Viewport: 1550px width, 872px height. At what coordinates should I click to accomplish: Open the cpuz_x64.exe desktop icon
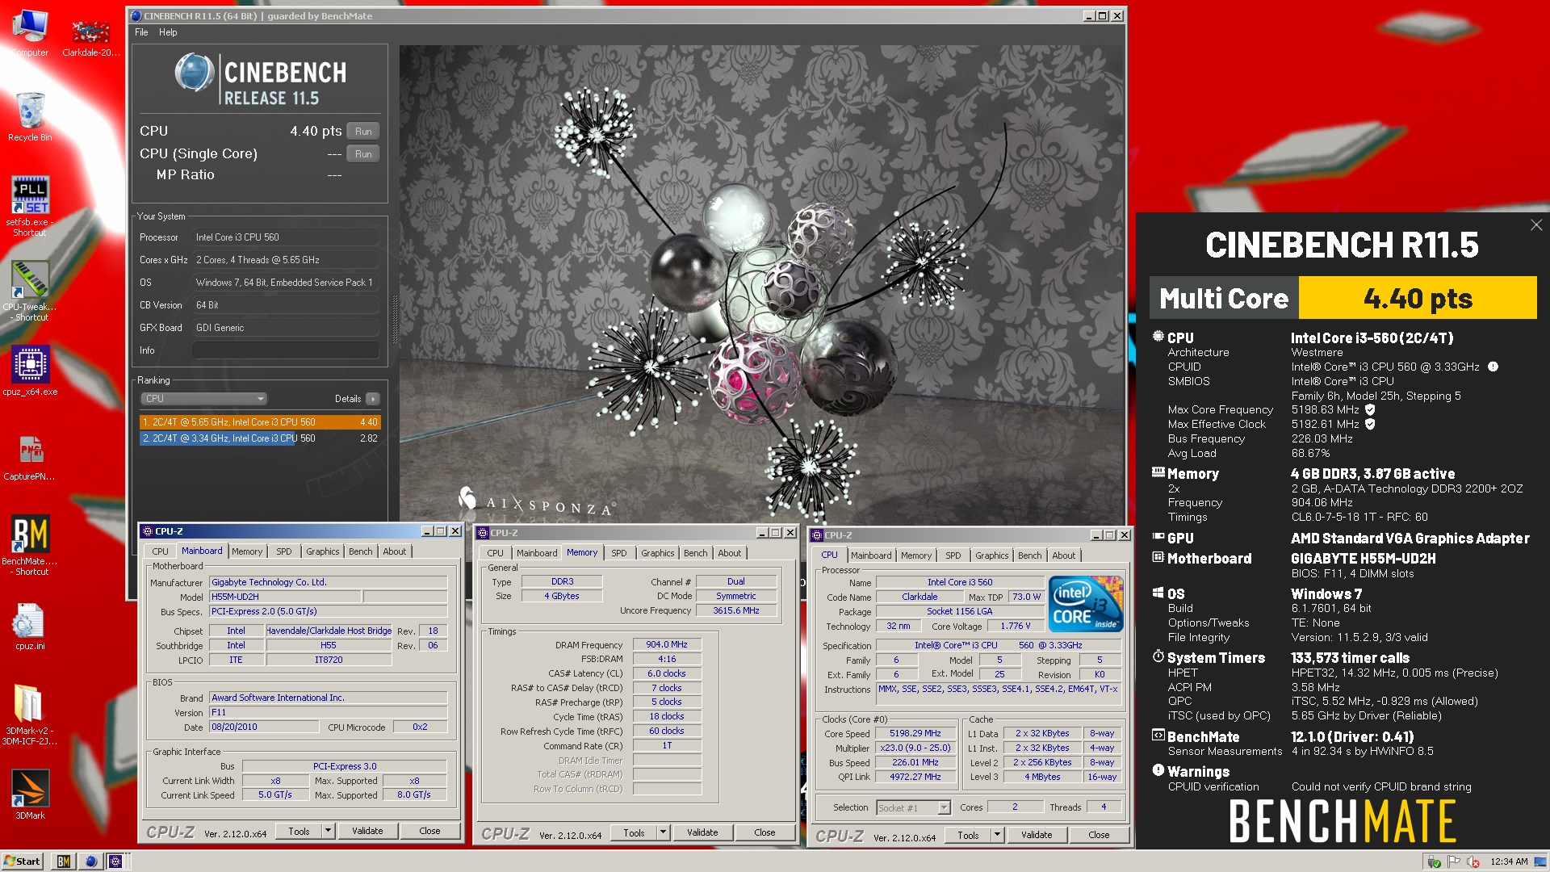click(30, 371)
